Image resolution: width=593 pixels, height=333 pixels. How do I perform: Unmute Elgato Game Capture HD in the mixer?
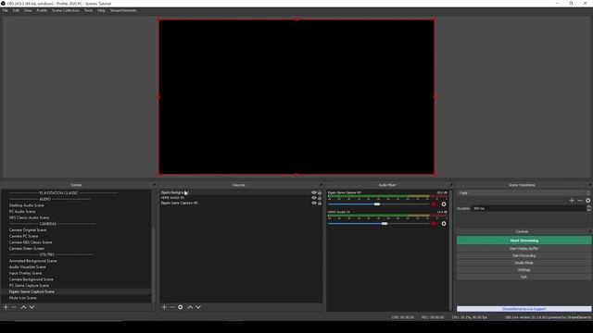(x=435, y=204)
